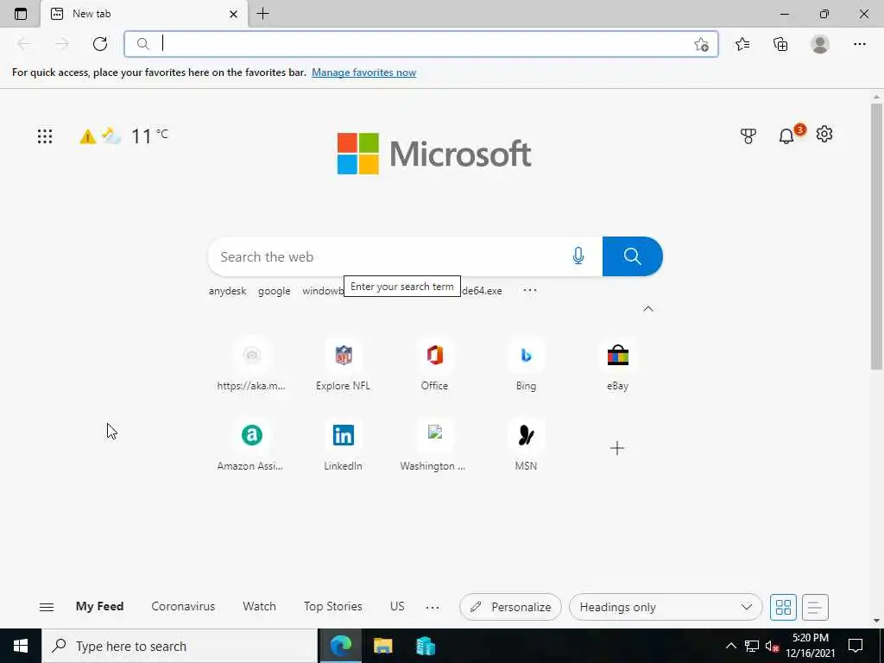Open Microsoft Edge from taskbar
This screenshot has height=663, width=884.
pos(340,646)
